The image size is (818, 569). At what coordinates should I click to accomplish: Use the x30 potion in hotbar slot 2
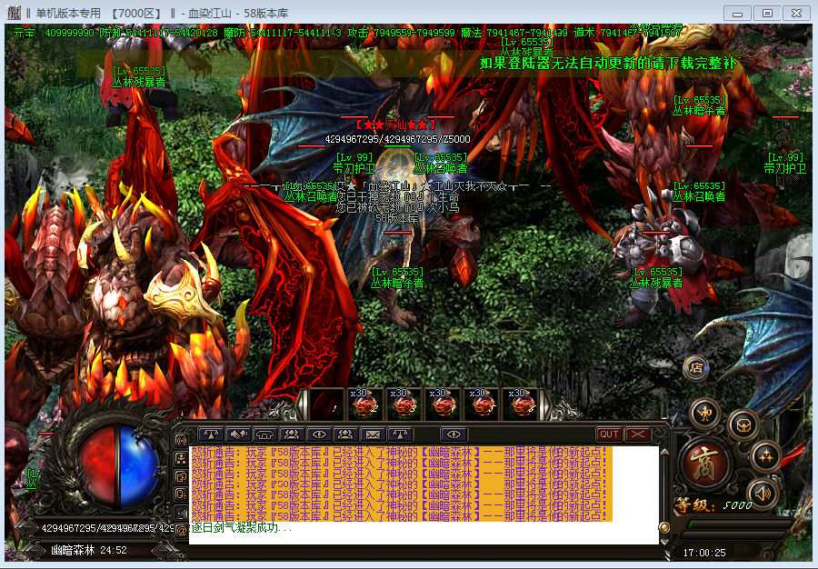coord(365,404)
